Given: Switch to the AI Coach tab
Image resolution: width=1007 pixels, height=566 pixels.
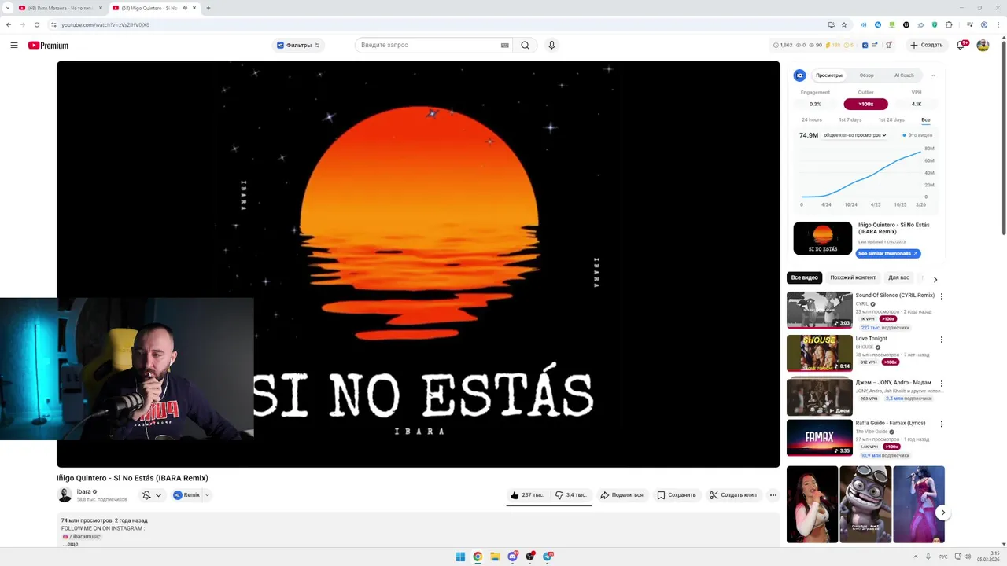Looking at the screenshot, I should [x=904, y=75].
